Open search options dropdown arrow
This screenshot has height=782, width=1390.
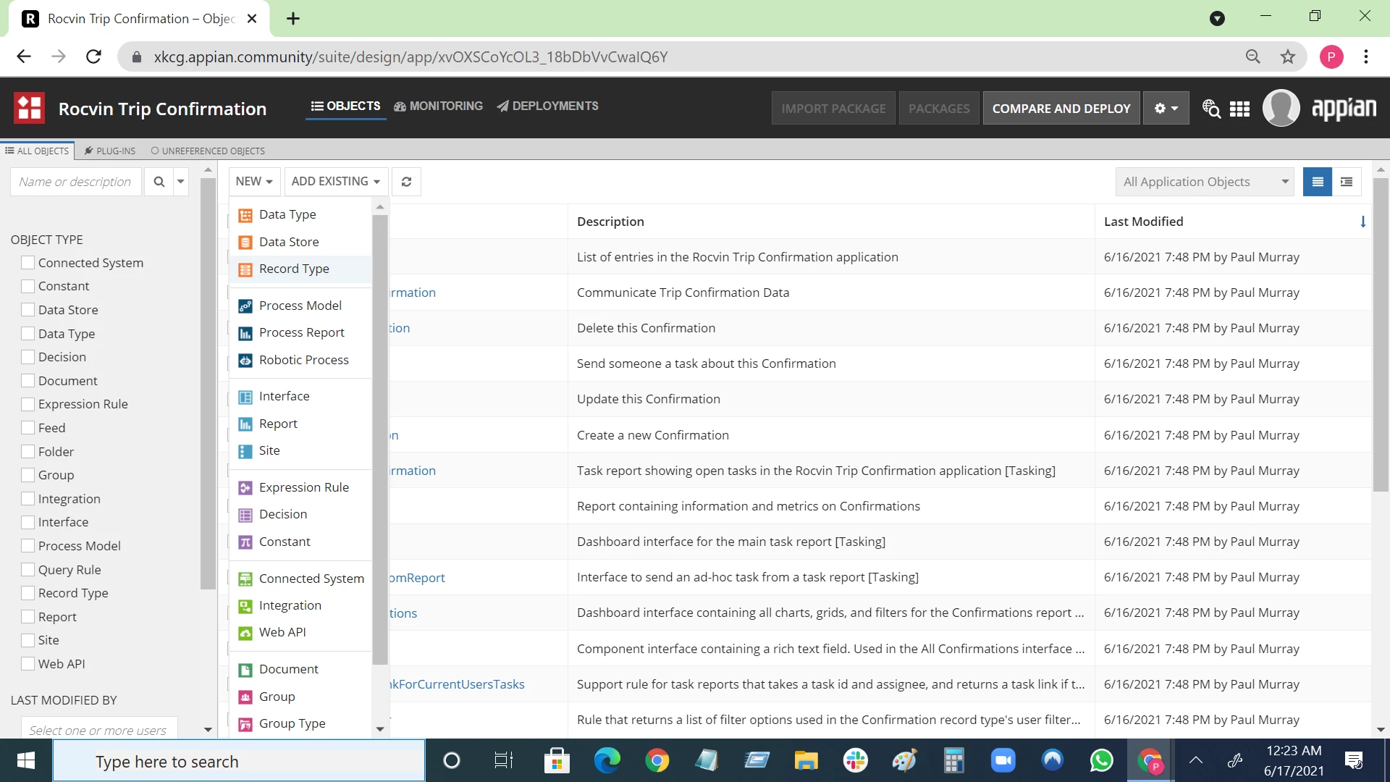181,182
